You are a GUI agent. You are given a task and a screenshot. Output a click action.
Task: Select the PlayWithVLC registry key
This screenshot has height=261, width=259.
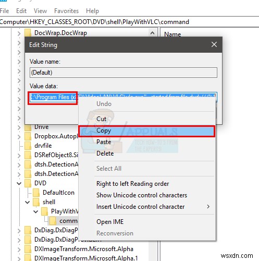tap(65, 211)
